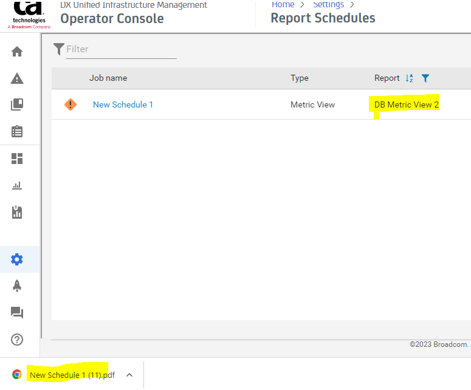
Task: Click into the Filter input field
Action: coord(122,49)
